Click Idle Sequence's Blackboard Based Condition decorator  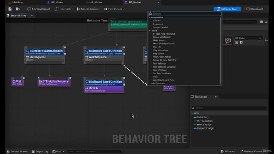[x=45, y=52]
